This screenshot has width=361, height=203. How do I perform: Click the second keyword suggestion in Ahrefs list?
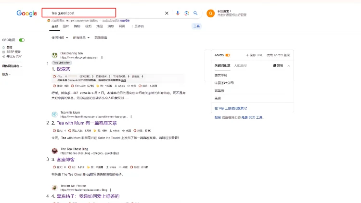(x=224, y=83)
